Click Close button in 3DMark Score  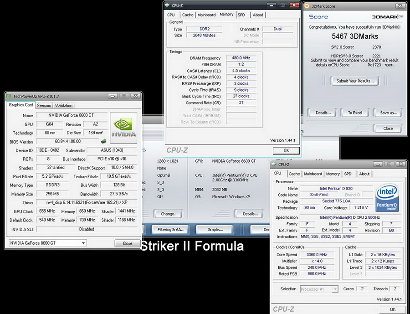[x=388, y=129]
